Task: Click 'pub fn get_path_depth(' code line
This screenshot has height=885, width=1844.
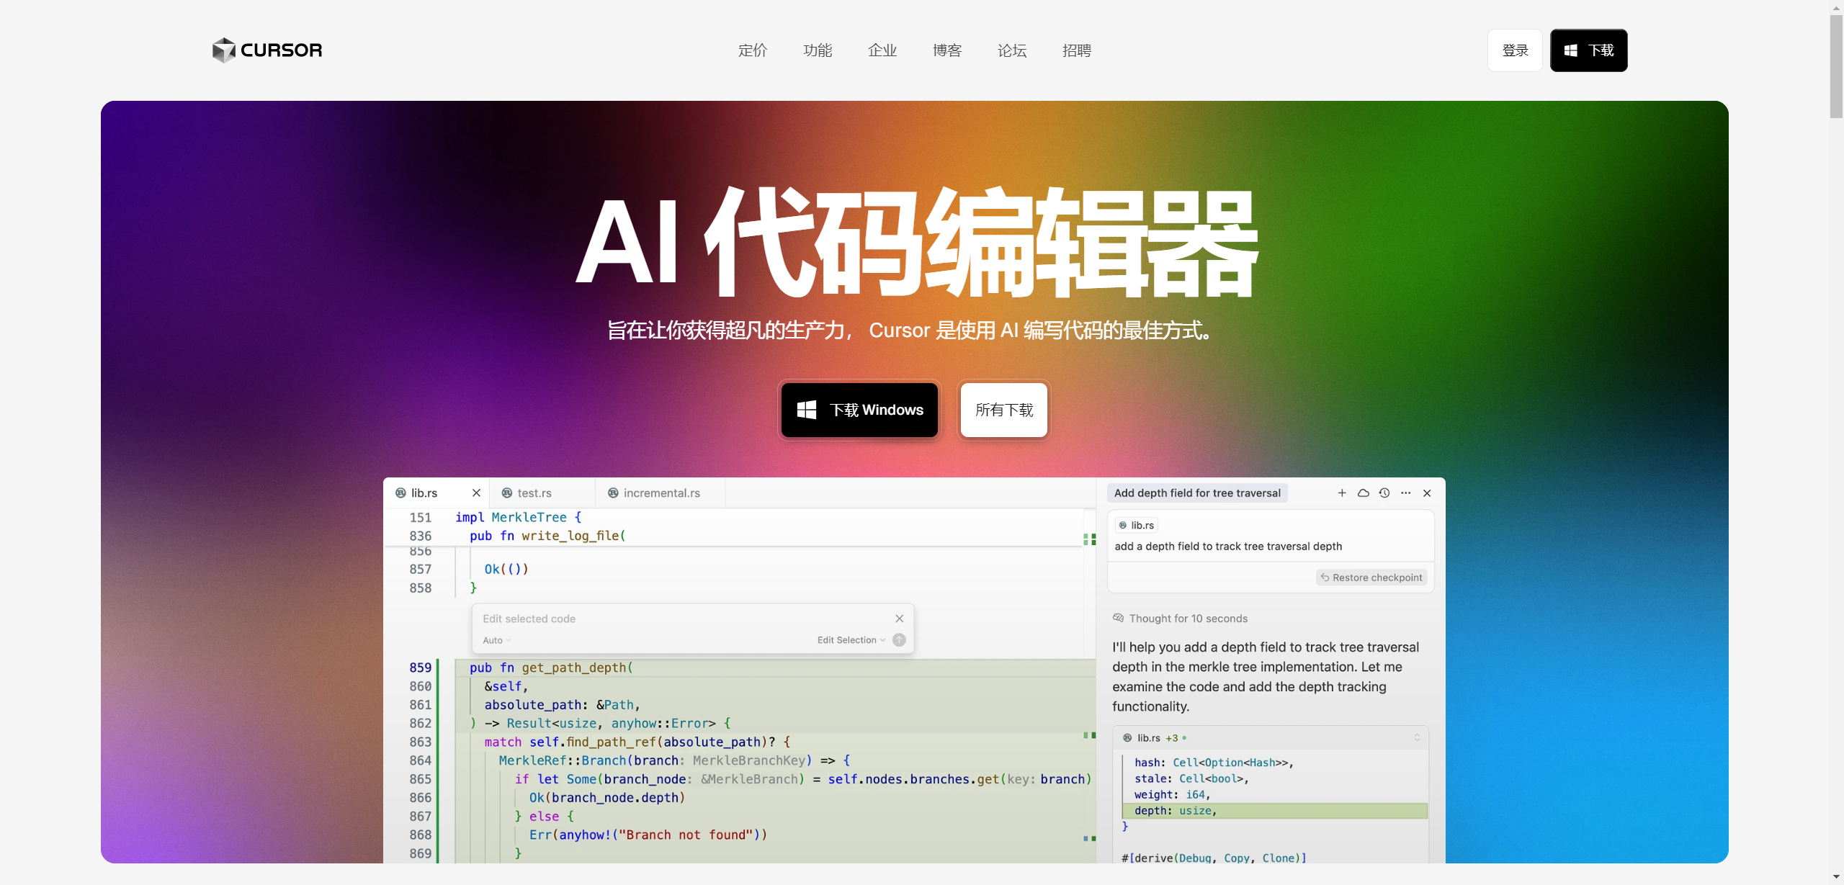Action: click(x=551, y=668)
